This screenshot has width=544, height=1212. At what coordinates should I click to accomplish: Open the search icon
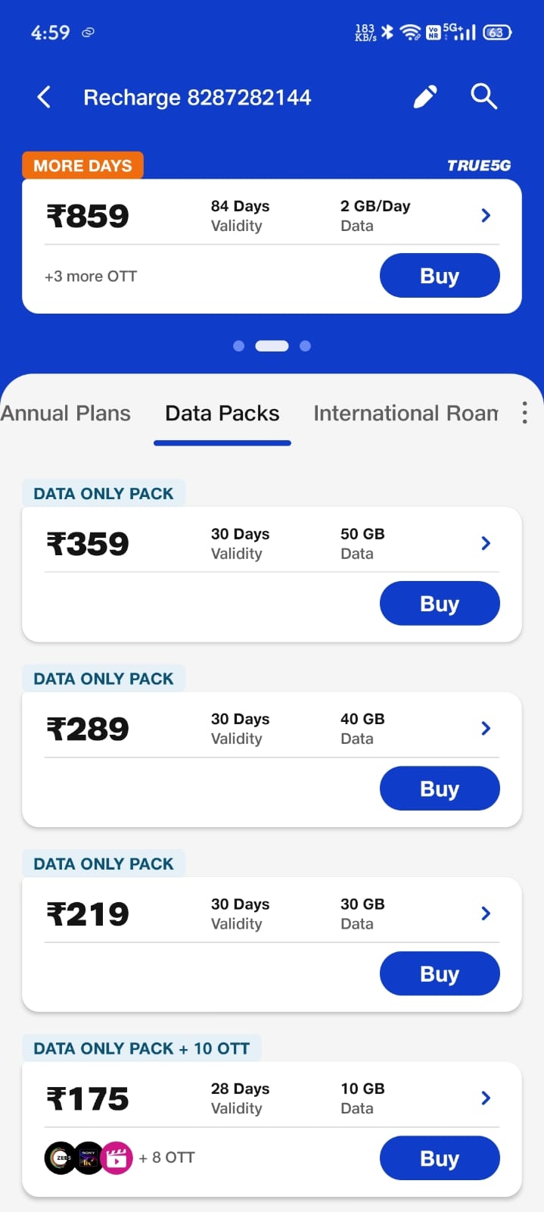coord(483,97)
